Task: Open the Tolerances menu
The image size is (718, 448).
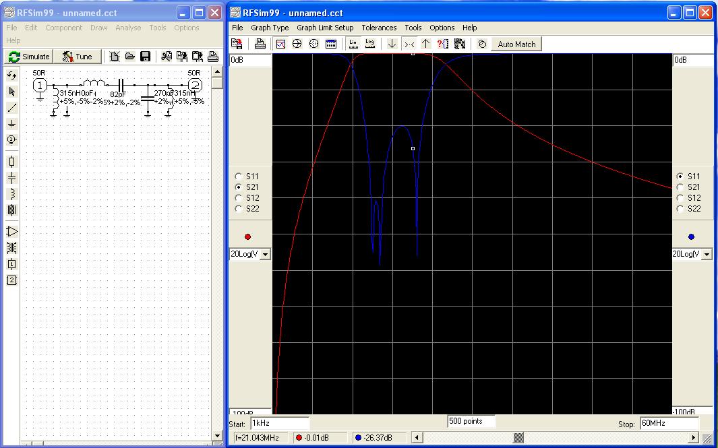Action: point(379,28)
